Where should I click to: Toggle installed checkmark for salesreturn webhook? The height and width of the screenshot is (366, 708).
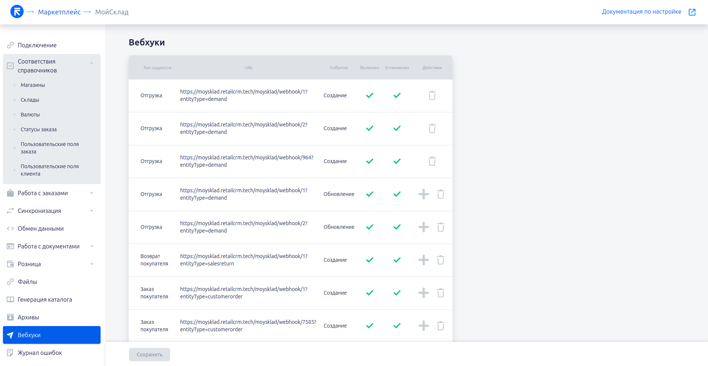pos(397,260)
